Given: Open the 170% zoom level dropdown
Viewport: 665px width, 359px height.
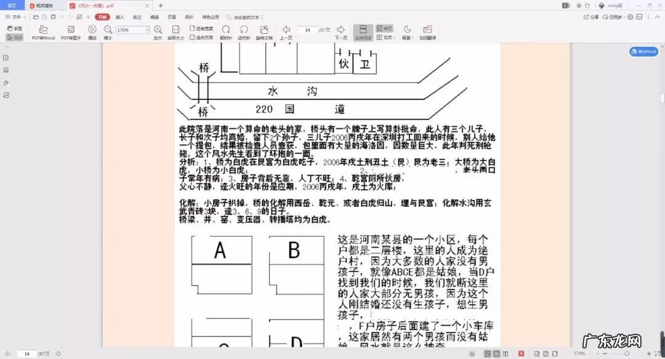Looking at the screenshot, I should coord(148,30).
